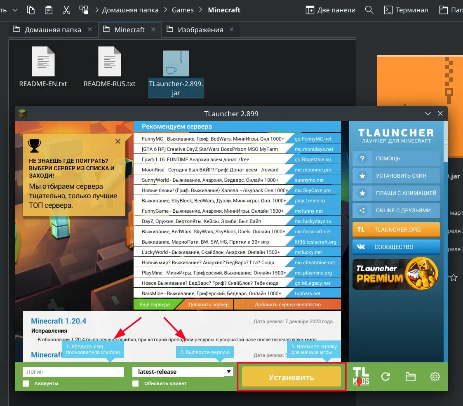Go to Games in the breadcrumb path
Image resolution: width=463 pixels, height=406 pixels.
click(x=183, y=10)
